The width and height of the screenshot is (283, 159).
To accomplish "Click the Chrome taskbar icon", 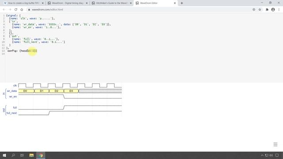I will point(41,155).
